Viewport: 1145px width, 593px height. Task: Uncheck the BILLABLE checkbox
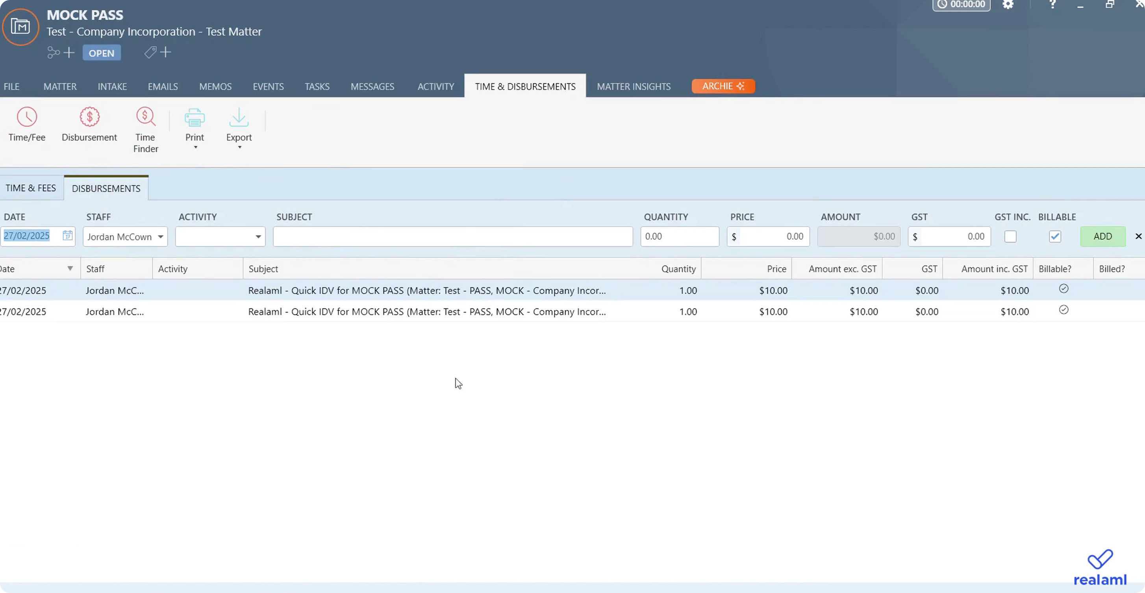click(1055, 237)
